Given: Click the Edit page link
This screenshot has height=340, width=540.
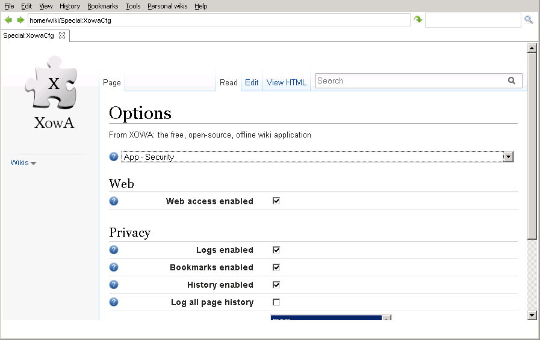Looking at the screenshot, I should 252,82.
